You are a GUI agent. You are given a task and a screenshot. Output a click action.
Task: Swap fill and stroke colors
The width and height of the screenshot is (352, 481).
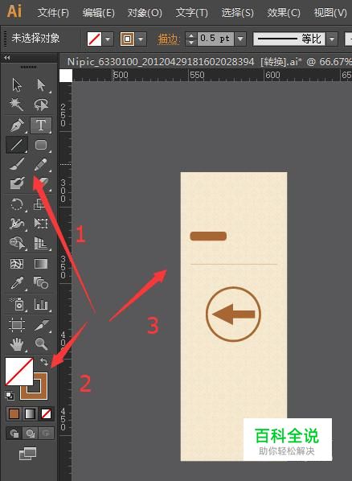(44, 362)
